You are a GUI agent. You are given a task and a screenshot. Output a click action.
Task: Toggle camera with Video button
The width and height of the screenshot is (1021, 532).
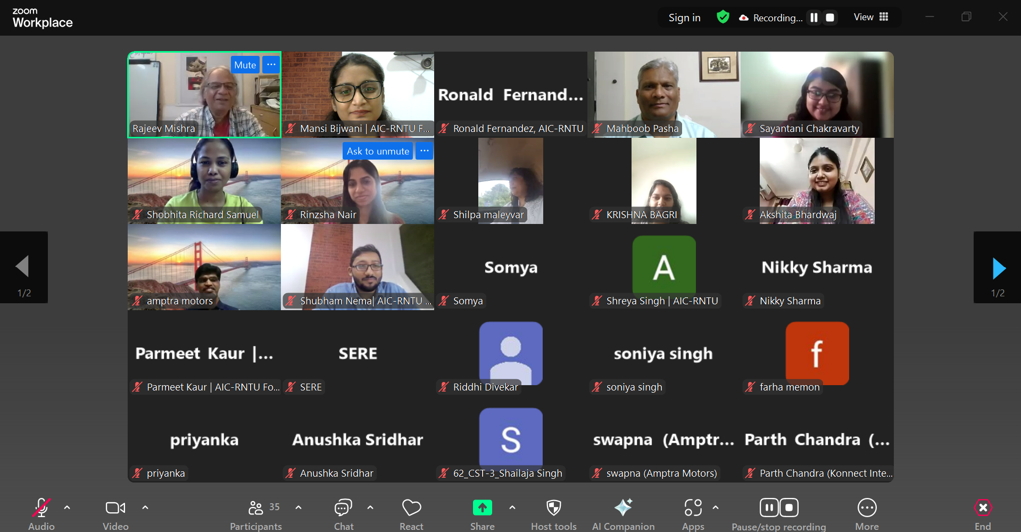[115, 508]
